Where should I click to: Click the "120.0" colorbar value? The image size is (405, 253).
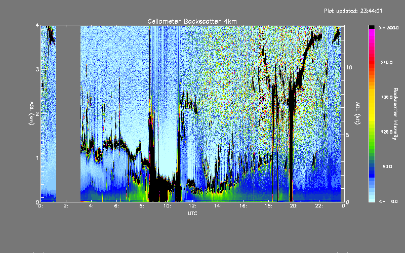pos(387,132)
